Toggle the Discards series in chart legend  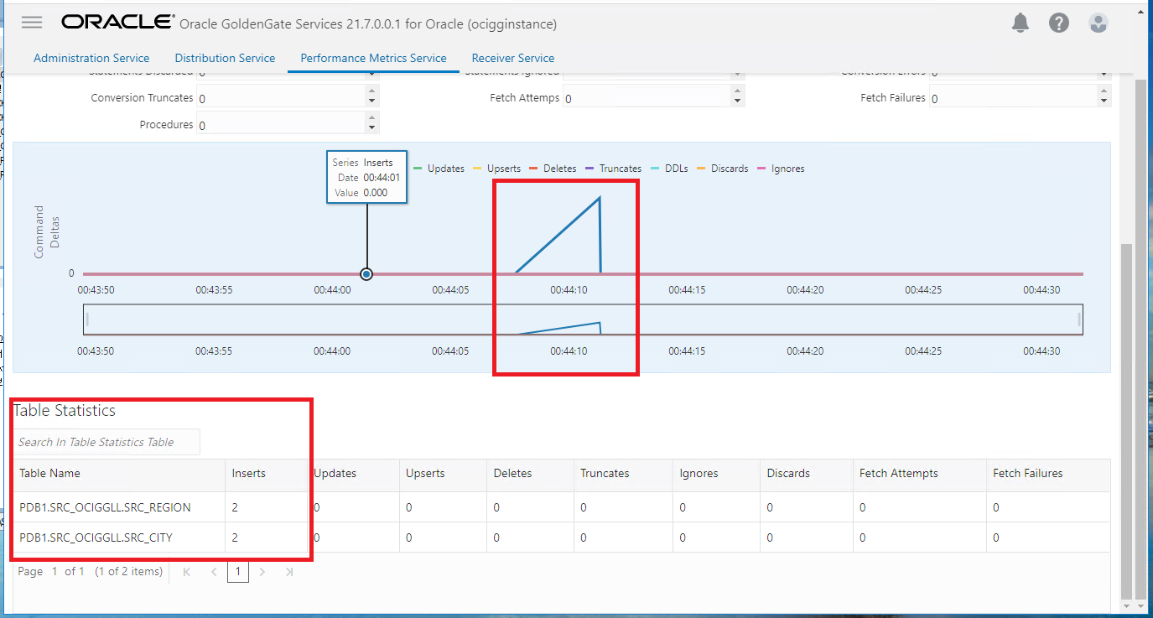(722, 169)
